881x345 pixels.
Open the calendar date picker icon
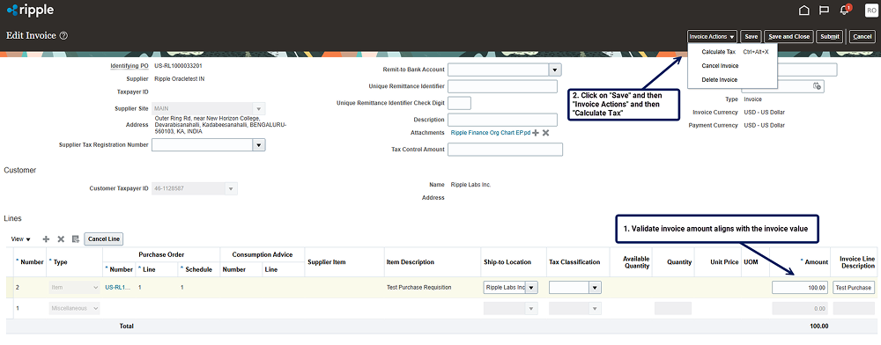click(817, 86)
